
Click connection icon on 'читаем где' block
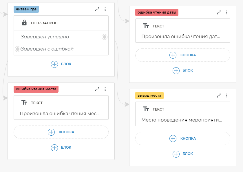click(97, 9)
